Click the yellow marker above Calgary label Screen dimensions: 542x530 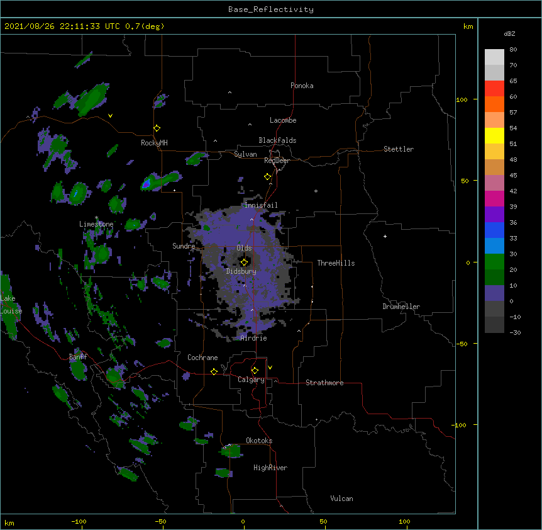point(255,371)
